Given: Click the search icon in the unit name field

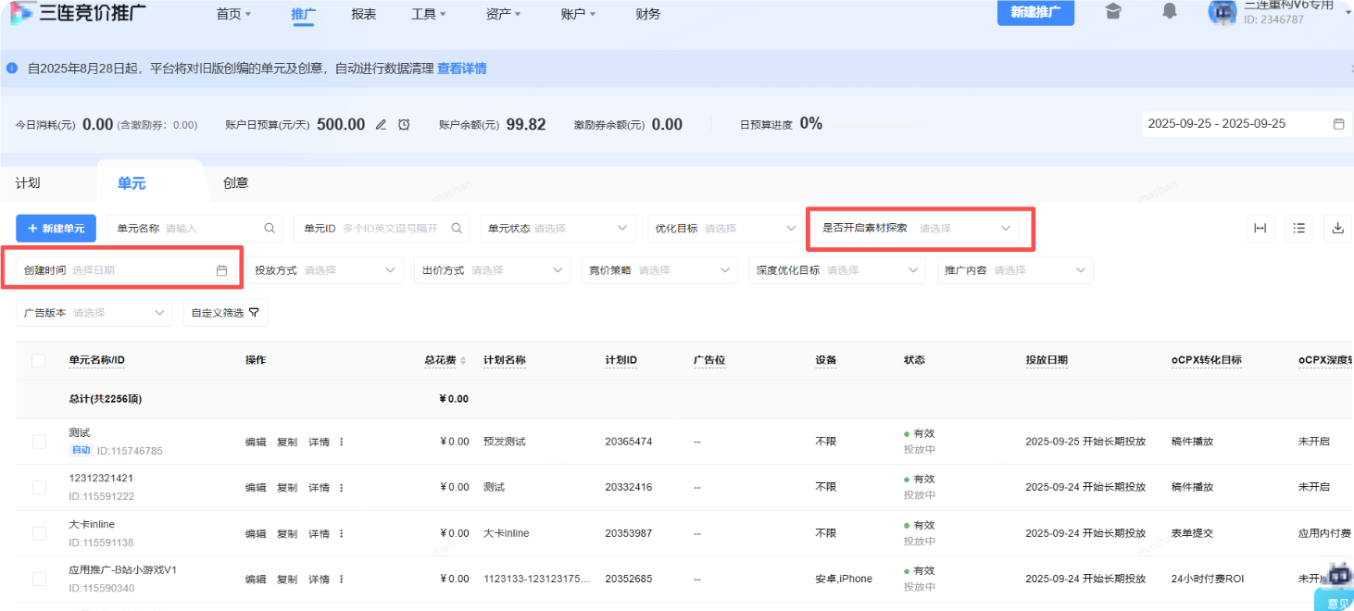Looking at the screenshot, I should tap(270, 228).
